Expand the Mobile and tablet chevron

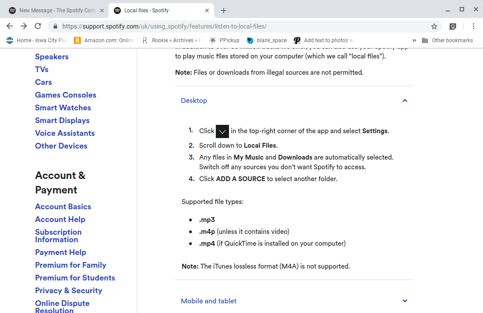[x=405, y=301]
